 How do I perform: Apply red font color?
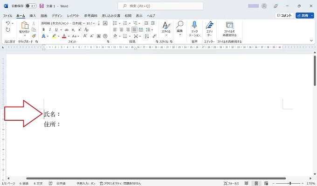pos(64,36)
